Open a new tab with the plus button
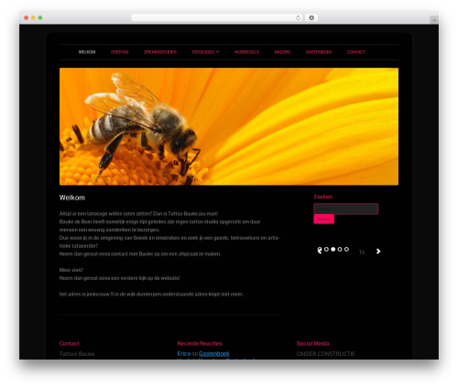This screenshot has width=458, height=387. pos(434,20)
